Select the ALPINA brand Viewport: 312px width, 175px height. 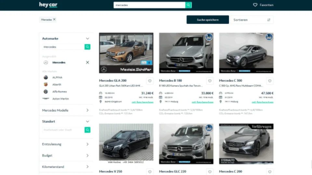[x=57, y=77]
